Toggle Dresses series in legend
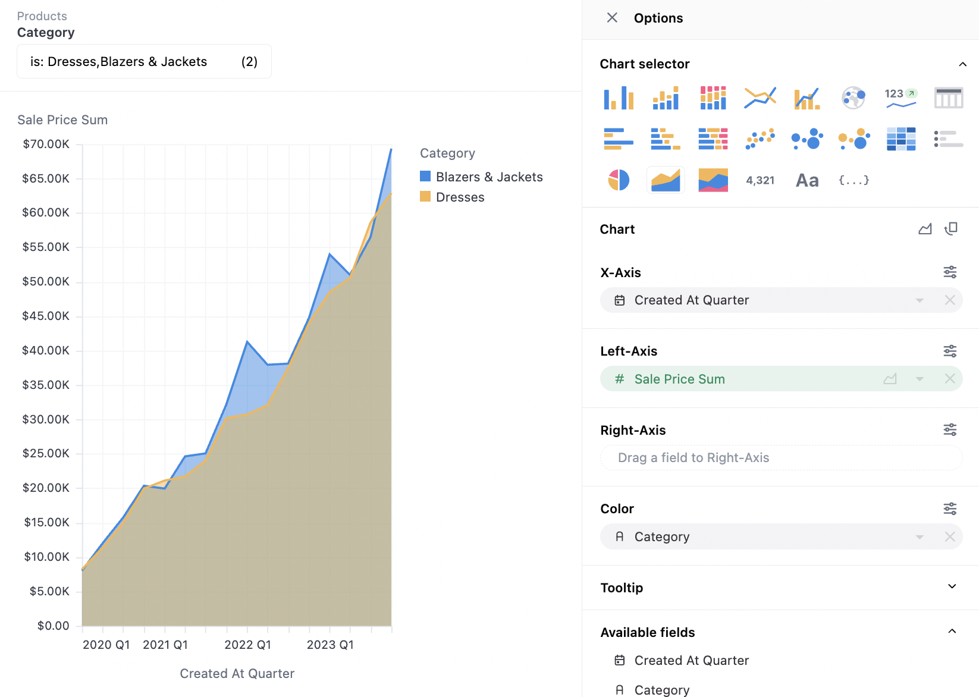This screenshot has width=979, height=697. 460,197
